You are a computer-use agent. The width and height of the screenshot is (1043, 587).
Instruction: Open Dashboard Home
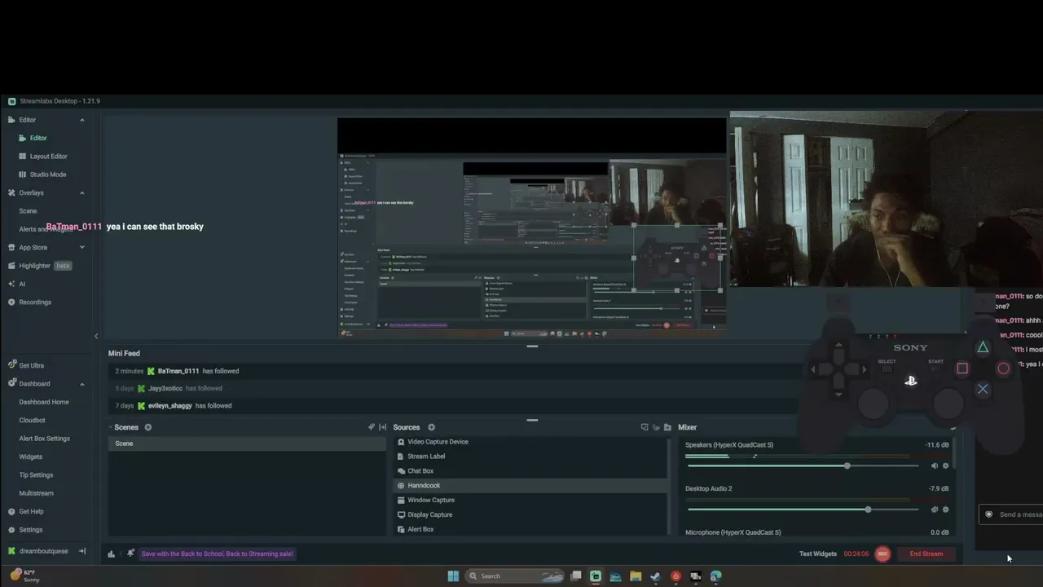(x=46, y=402)
